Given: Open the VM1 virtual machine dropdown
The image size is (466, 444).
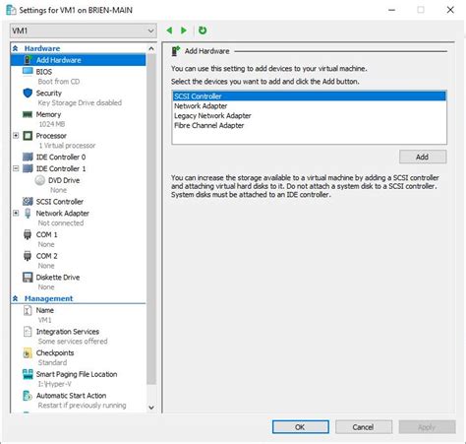Looking at the screenshot, I should point(84,31).
